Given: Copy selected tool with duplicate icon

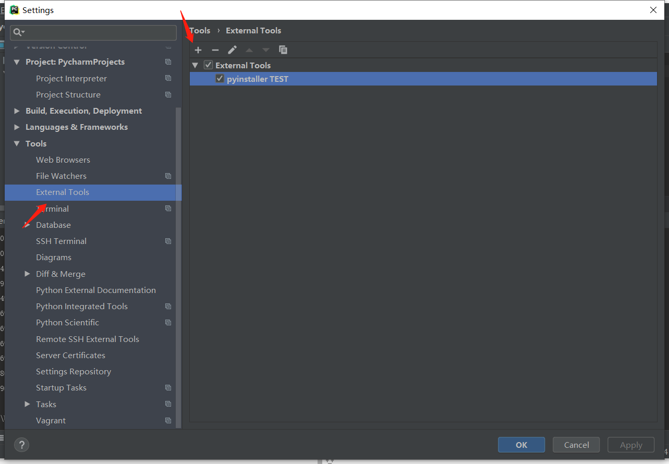Looking at the screenshot, I should coord(283,50).
